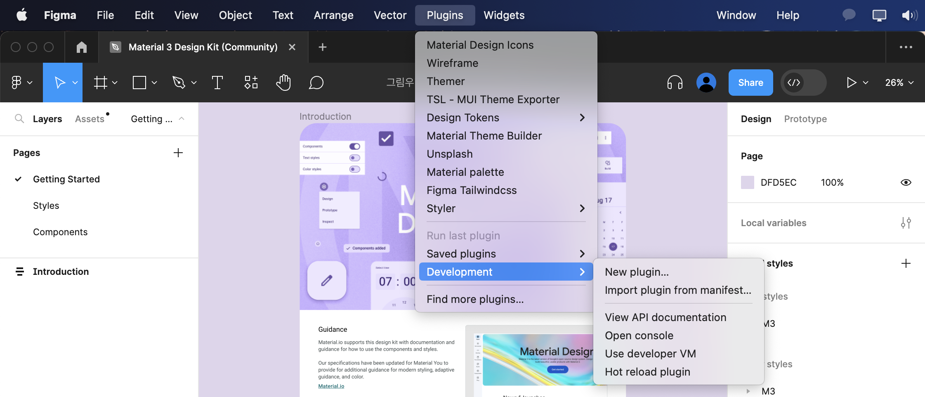This screenshot has height=397, width=925.
Task: Edit the 100% opacity value
Action: [832, 182]
